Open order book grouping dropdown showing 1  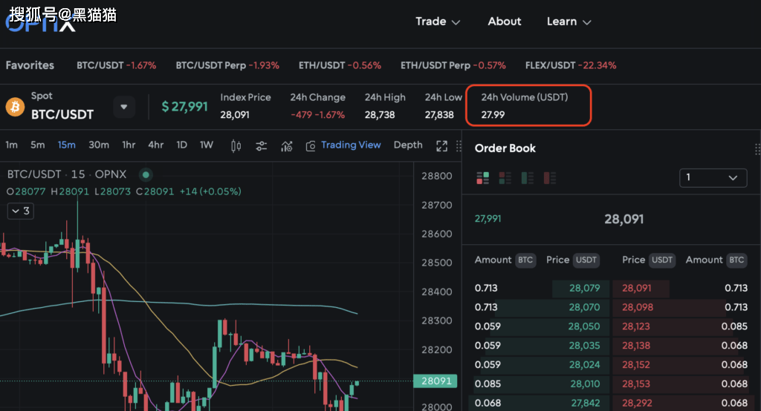pyautogui.click(x=713, y=177)
